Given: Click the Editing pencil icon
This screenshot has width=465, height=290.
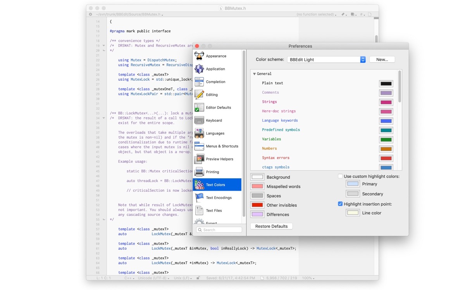Looking at the screenshot, I should pyautogui.click(x=199, y=94).
